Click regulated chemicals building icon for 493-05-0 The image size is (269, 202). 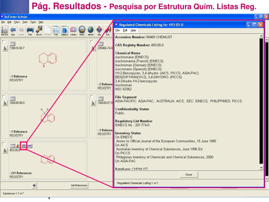click(x=24, y=146)
